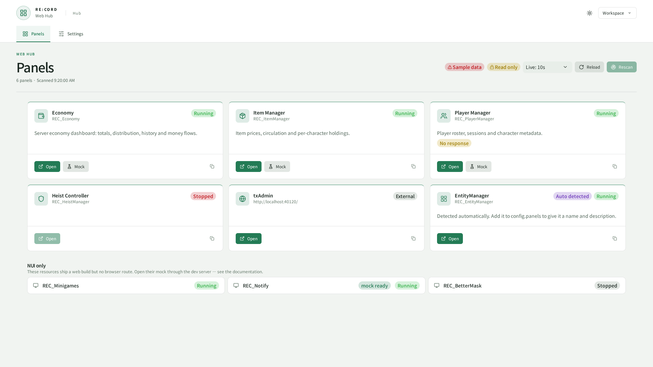This screenshot has width=653, height=367.
Task: Click the disabled Heist Controller Open button
Action: tap(47, 239)
